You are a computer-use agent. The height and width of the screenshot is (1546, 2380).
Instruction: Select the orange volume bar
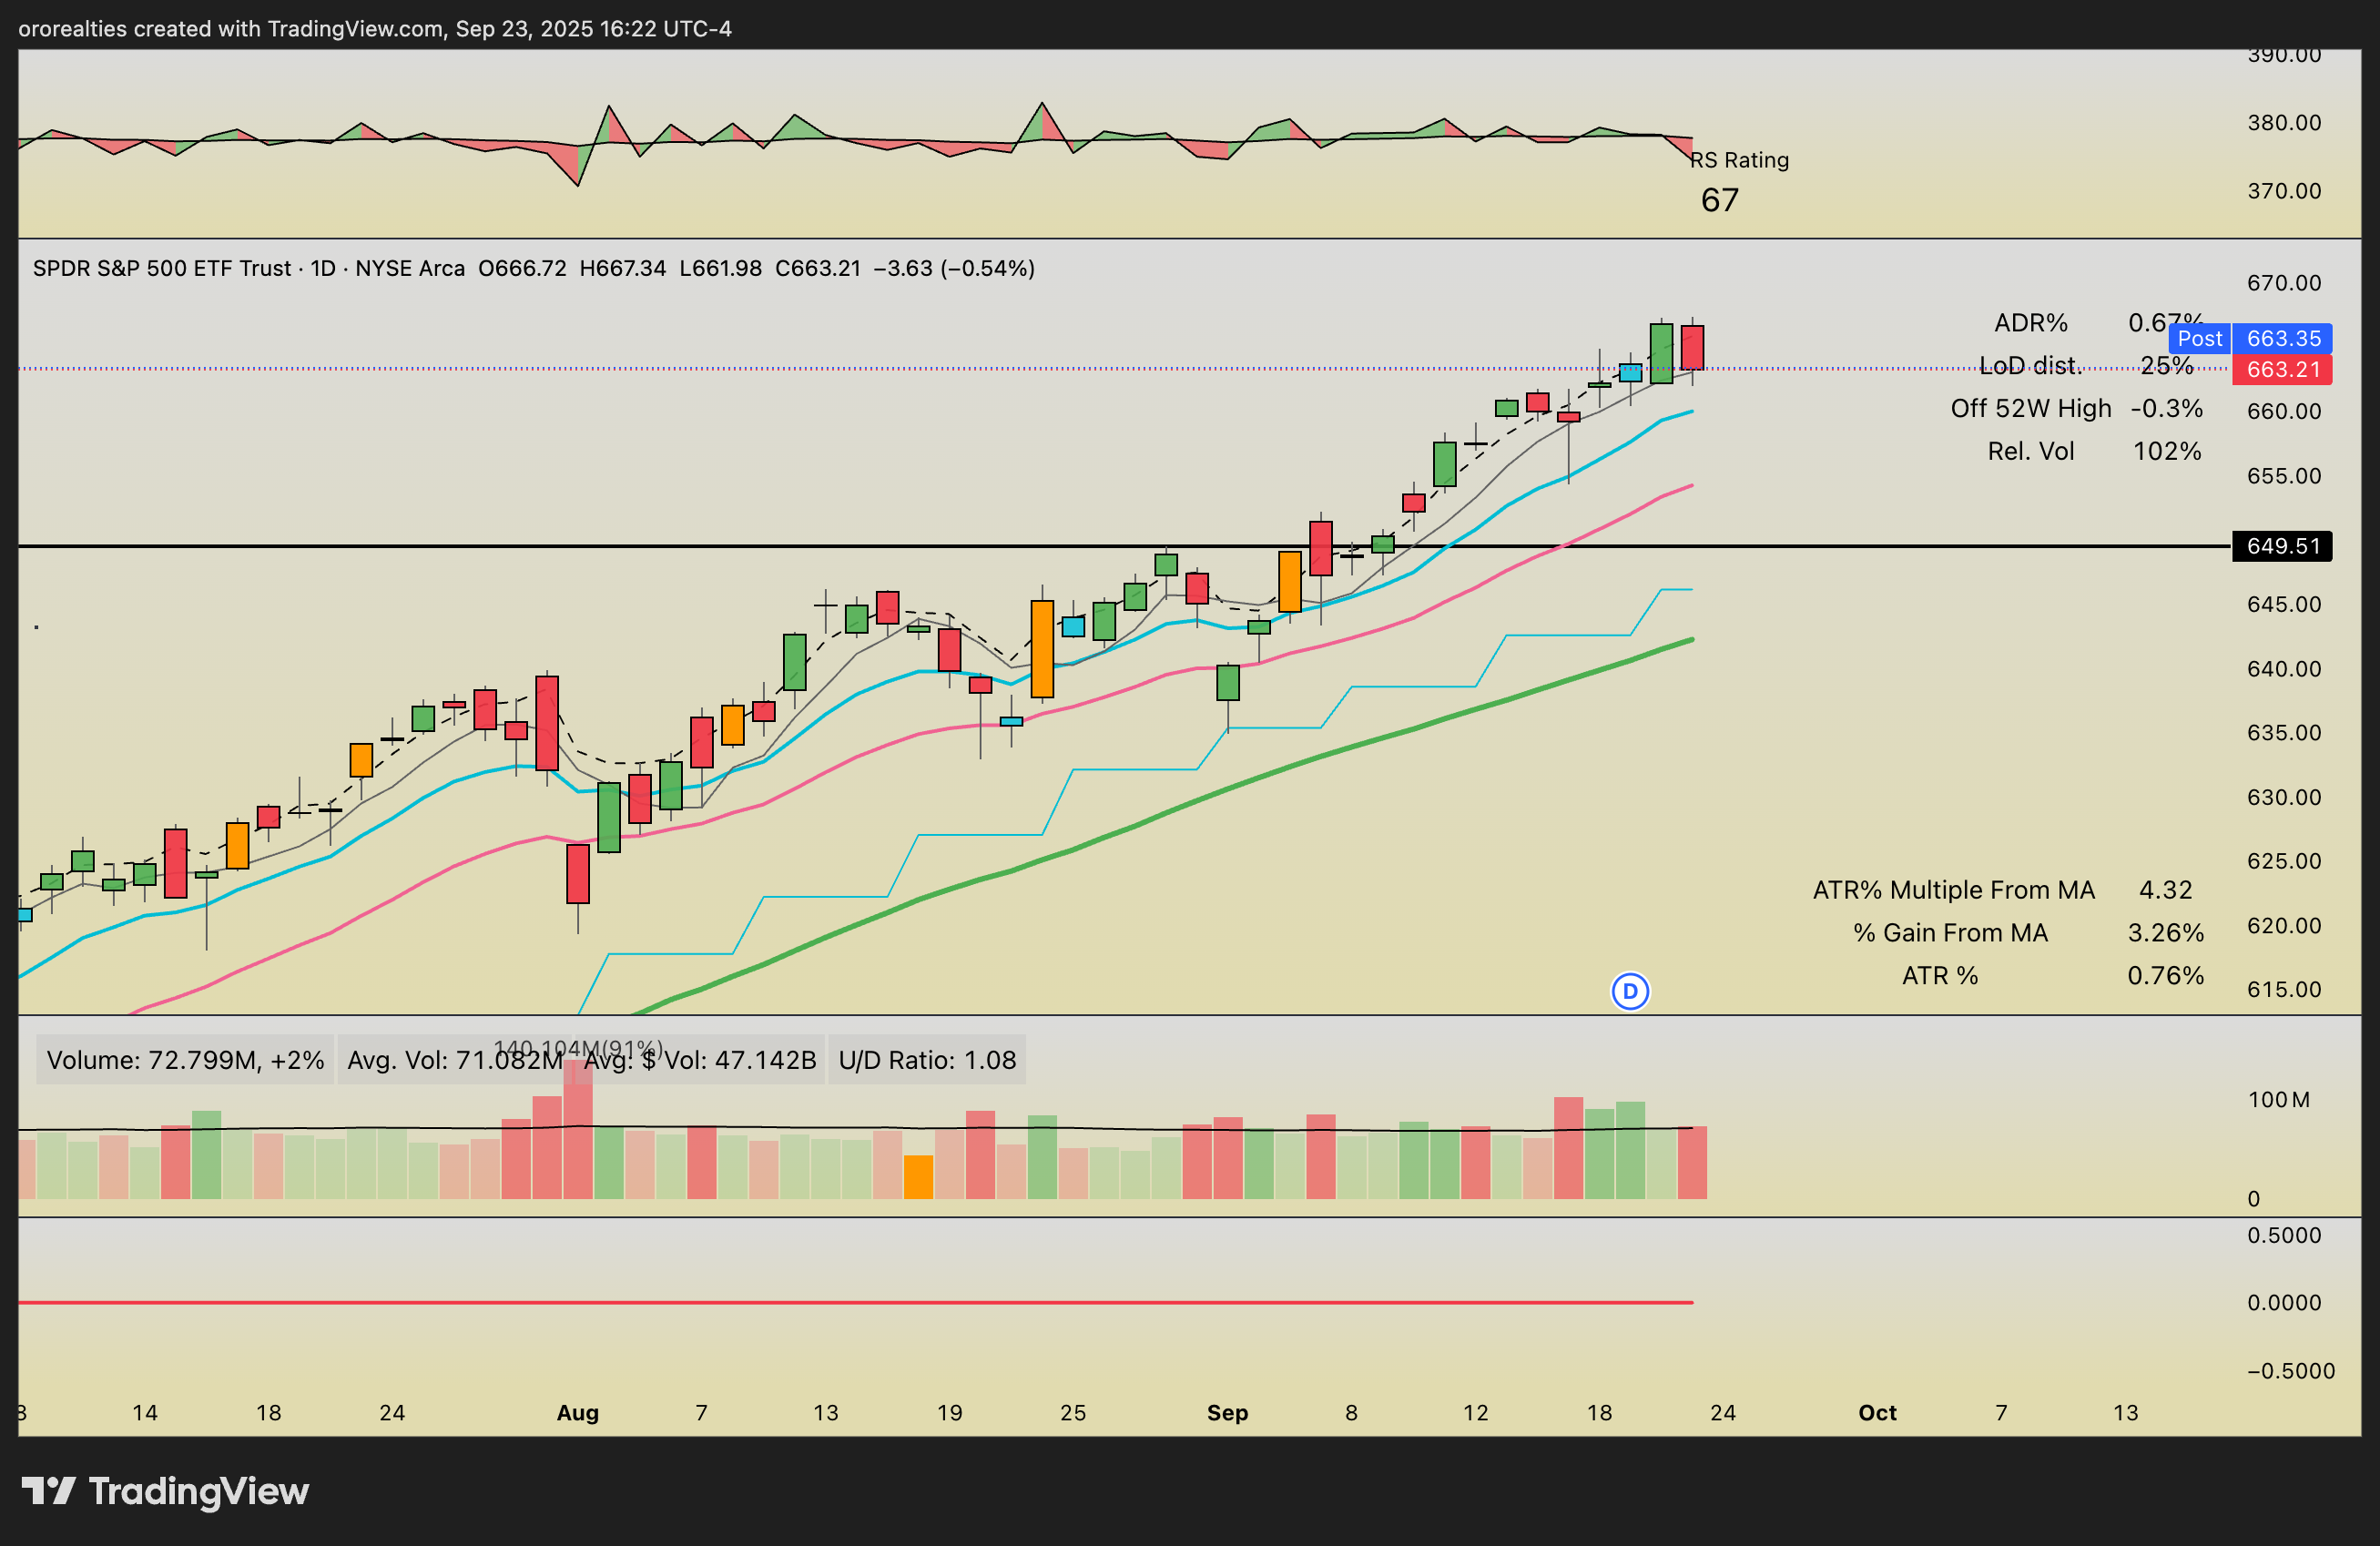[x=918, y=1176]
